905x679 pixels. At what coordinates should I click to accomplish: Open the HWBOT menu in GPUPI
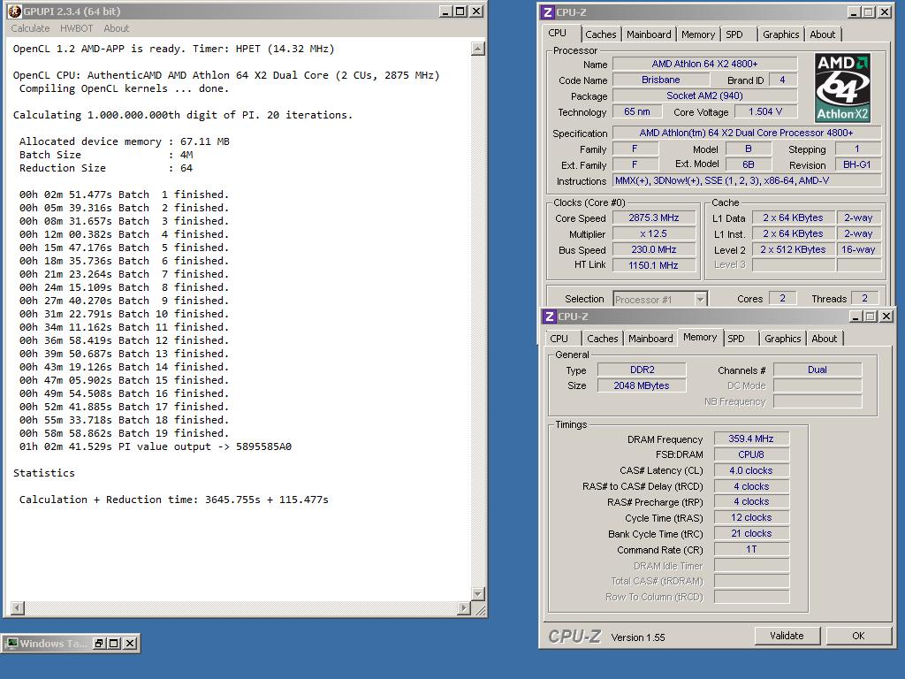[76, 28]
